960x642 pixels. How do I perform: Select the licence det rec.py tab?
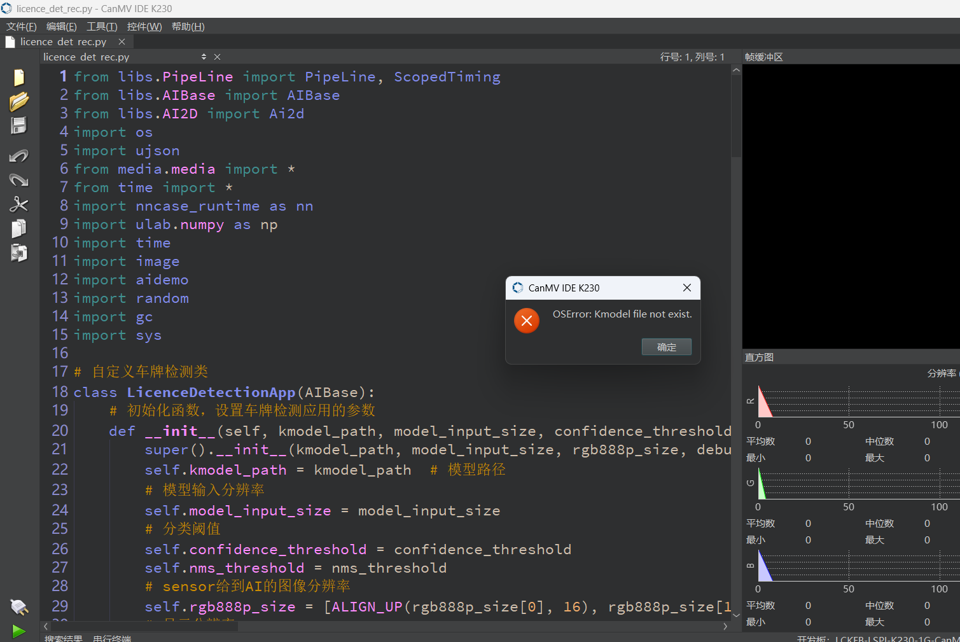point(63,42)
